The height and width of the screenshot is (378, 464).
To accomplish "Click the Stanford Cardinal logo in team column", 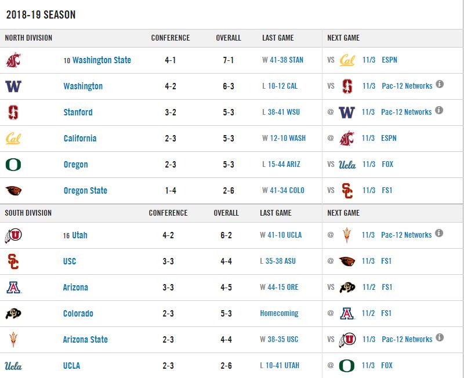I will coord(13,112).
